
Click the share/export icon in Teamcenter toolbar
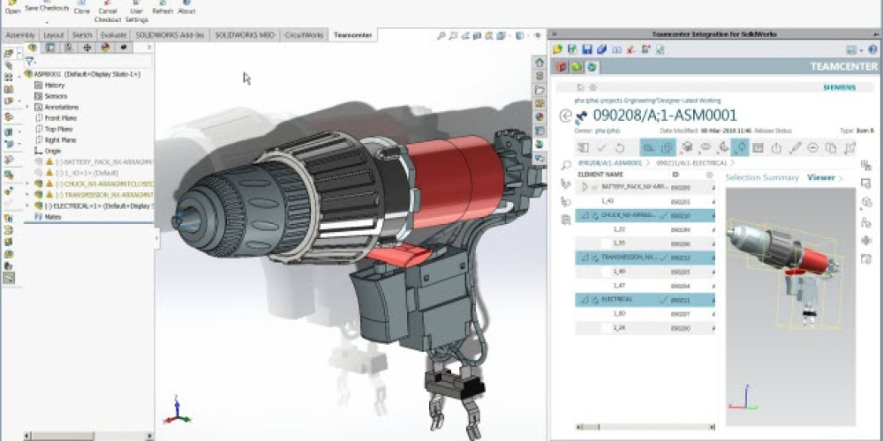click(776, 148)
